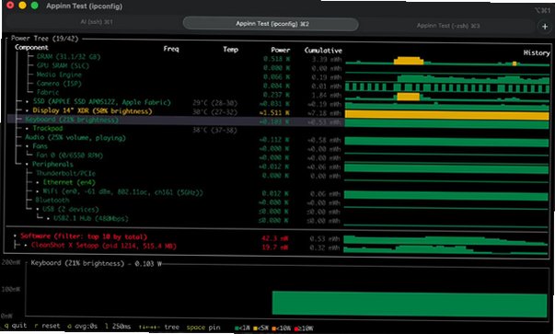Screen dimensions: 555x334
Task: Click the r reset shortcut hint
Action: coord(48,326)
